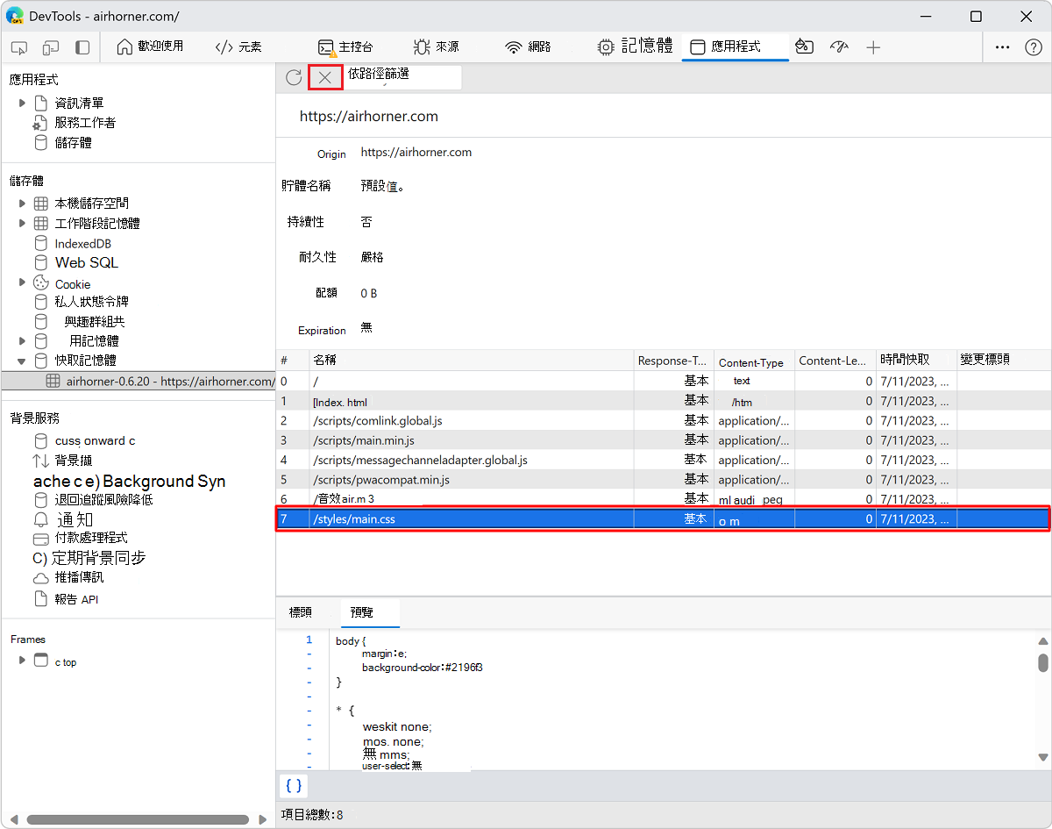Open the CSS overview tool icon
Viewport: 1052px width, 829px height.
805,47
